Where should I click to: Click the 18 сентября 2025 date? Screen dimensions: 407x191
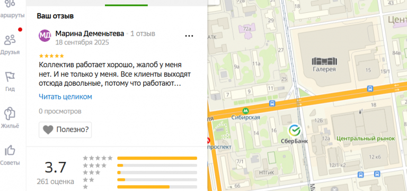[82, 42]
